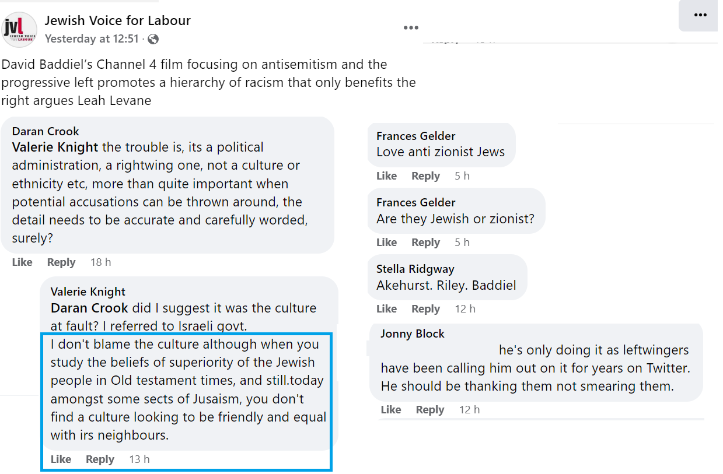Open the top-right grey ellipsis button
This screenshot has height=474, width=723.
pyautogui.click(x=700, y=16)
